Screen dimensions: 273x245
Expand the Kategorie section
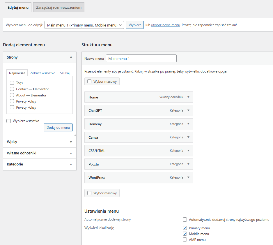coord(40,164)
